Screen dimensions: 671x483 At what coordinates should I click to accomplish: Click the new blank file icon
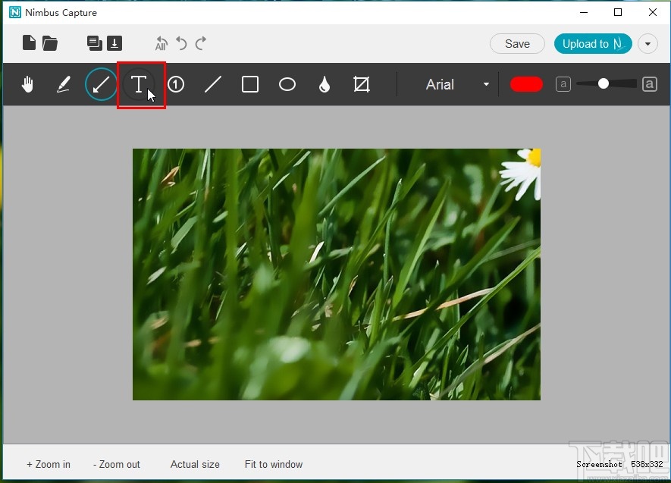pyautogui.click(x=29, y=42)
